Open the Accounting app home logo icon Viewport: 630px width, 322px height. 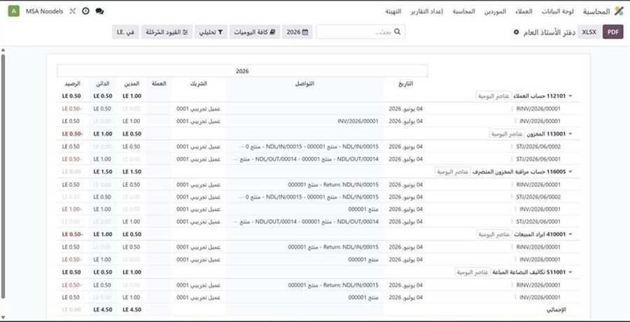[617, 11]
